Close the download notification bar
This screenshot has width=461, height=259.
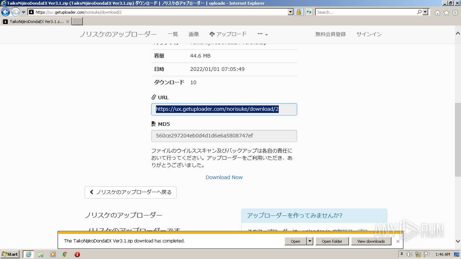pyautogui.click(x=398, y=241)
